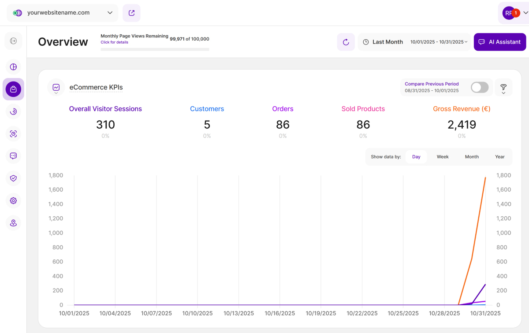Click the monthly page views progress bar

coord(155,49)
